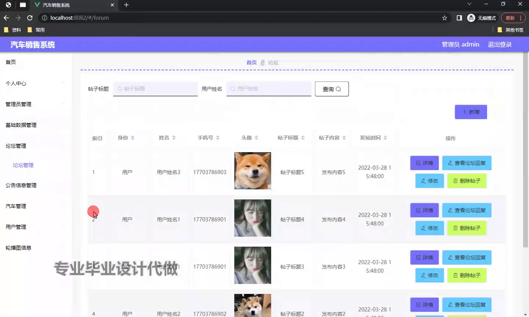529x317 pixels.
Task: Open the girl avatar for 帖子标题3
Action: [x=253, y=265]
